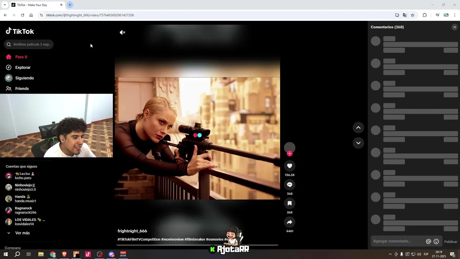
Task: View site information icon in address bar
Action: [41, 15]
